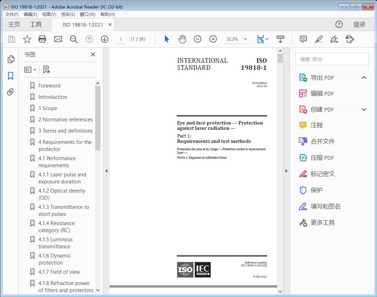Toggle the bookmarks panel in sidebar
This screenshot has width=377, height=297.
pos(11,76)
